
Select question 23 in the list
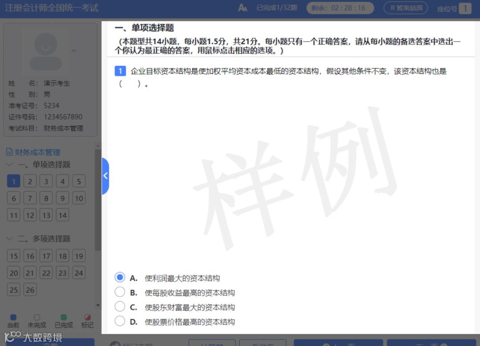click(x=63, y=273)
